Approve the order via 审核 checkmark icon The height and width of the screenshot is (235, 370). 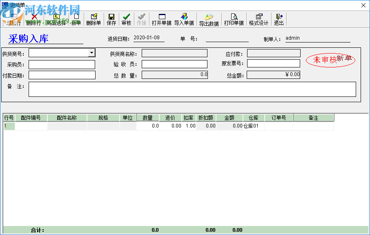[x=127, y=16]
